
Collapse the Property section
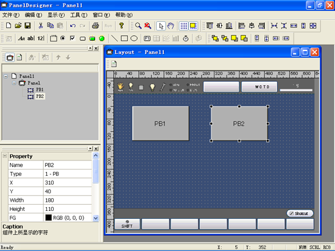[5, 156]
